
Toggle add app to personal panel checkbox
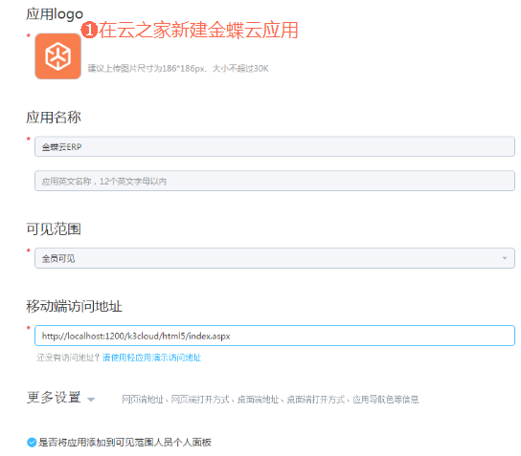32,442
